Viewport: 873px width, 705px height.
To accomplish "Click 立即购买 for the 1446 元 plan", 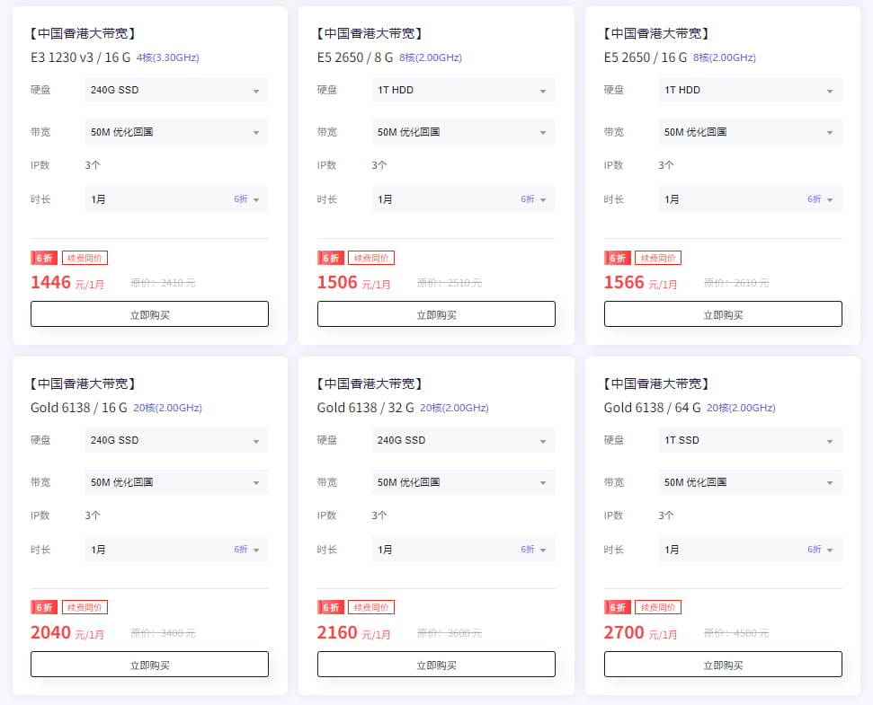I will coord(149,314).
